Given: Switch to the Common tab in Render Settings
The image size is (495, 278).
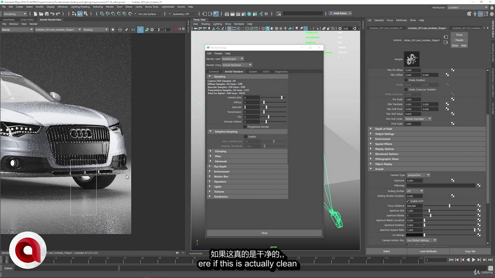Looking at the screenshot, I should tap(214, 72).
